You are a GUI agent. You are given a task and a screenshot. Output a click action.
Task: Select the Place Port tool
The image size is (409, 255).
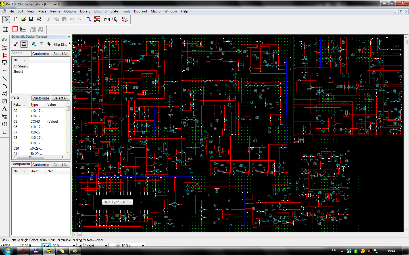pos(5,63)
